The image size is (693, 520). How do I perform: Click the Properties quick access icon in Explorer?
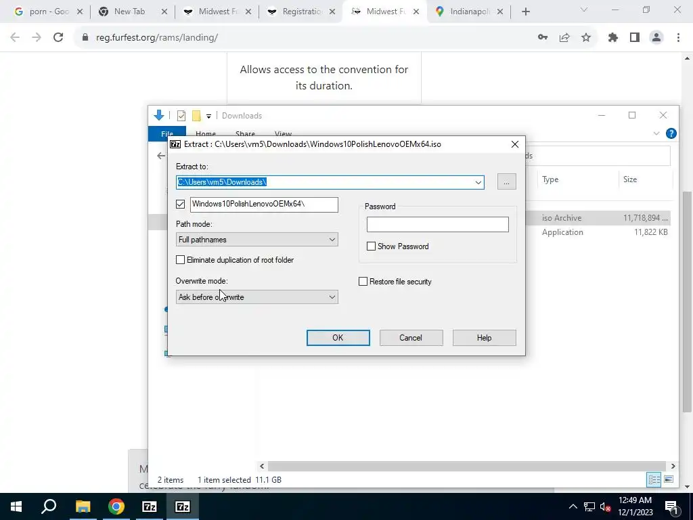tap(181, 116)
